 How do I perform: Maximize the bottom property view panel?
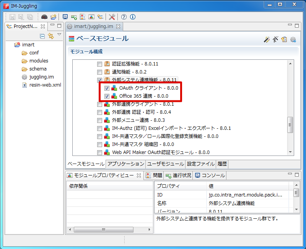(x=297, y=175)
